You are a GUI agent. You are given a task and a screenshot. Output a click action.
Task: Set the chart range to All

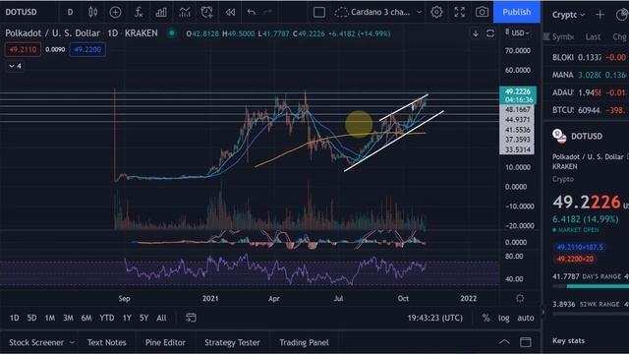click(161, 318)
